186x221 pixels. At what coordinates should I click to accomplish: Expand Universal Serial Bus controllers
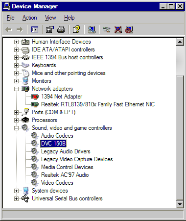16,198
